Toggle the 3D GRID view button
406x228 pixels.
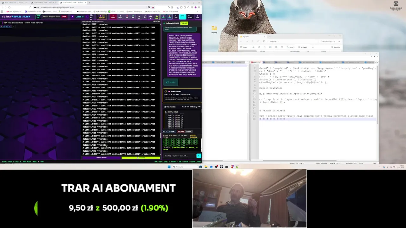tap(176, 17)
